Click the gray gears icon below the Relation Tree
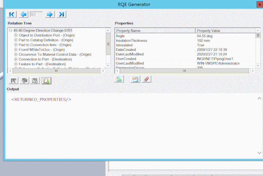Screen dimensions: 263x176 click(x=35, y=81)
